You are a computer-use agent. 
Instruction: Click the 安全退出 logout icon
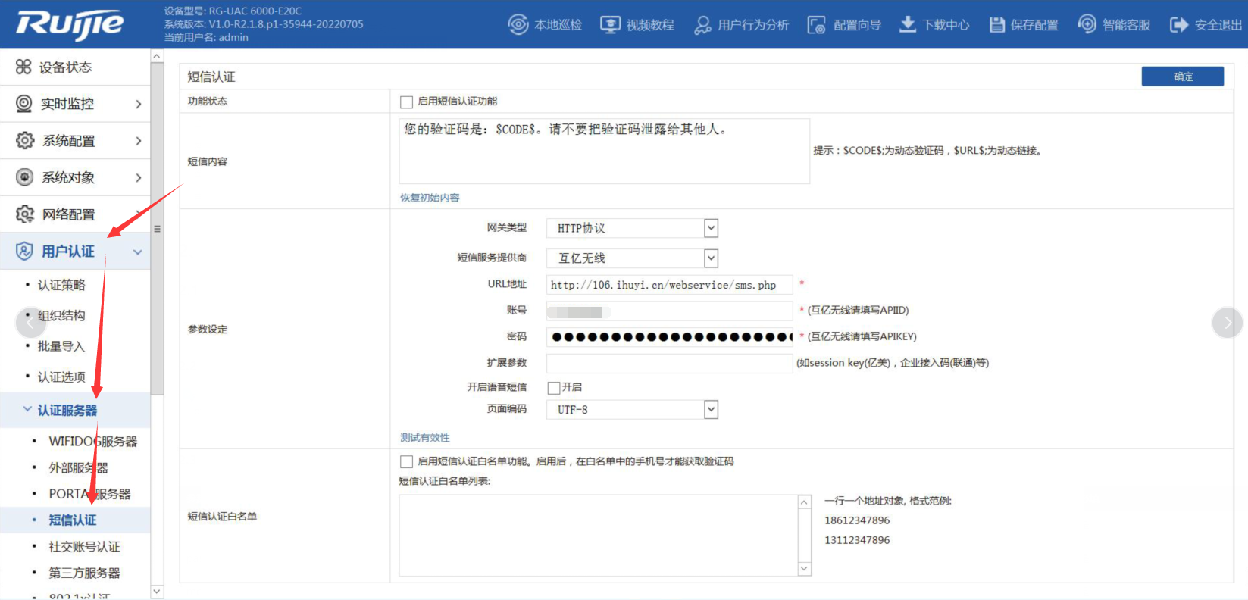pos(1178,25)
